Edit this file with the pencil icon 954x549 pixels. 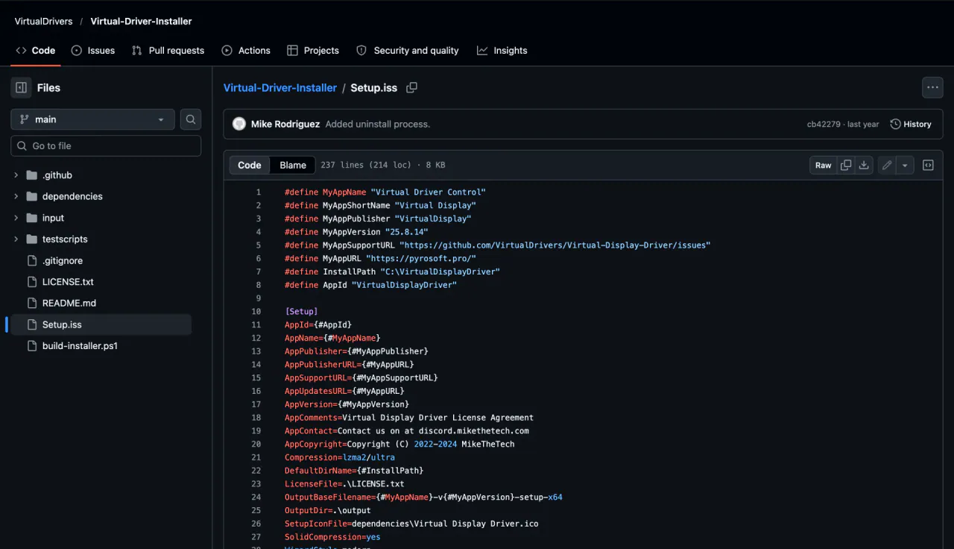887,166
